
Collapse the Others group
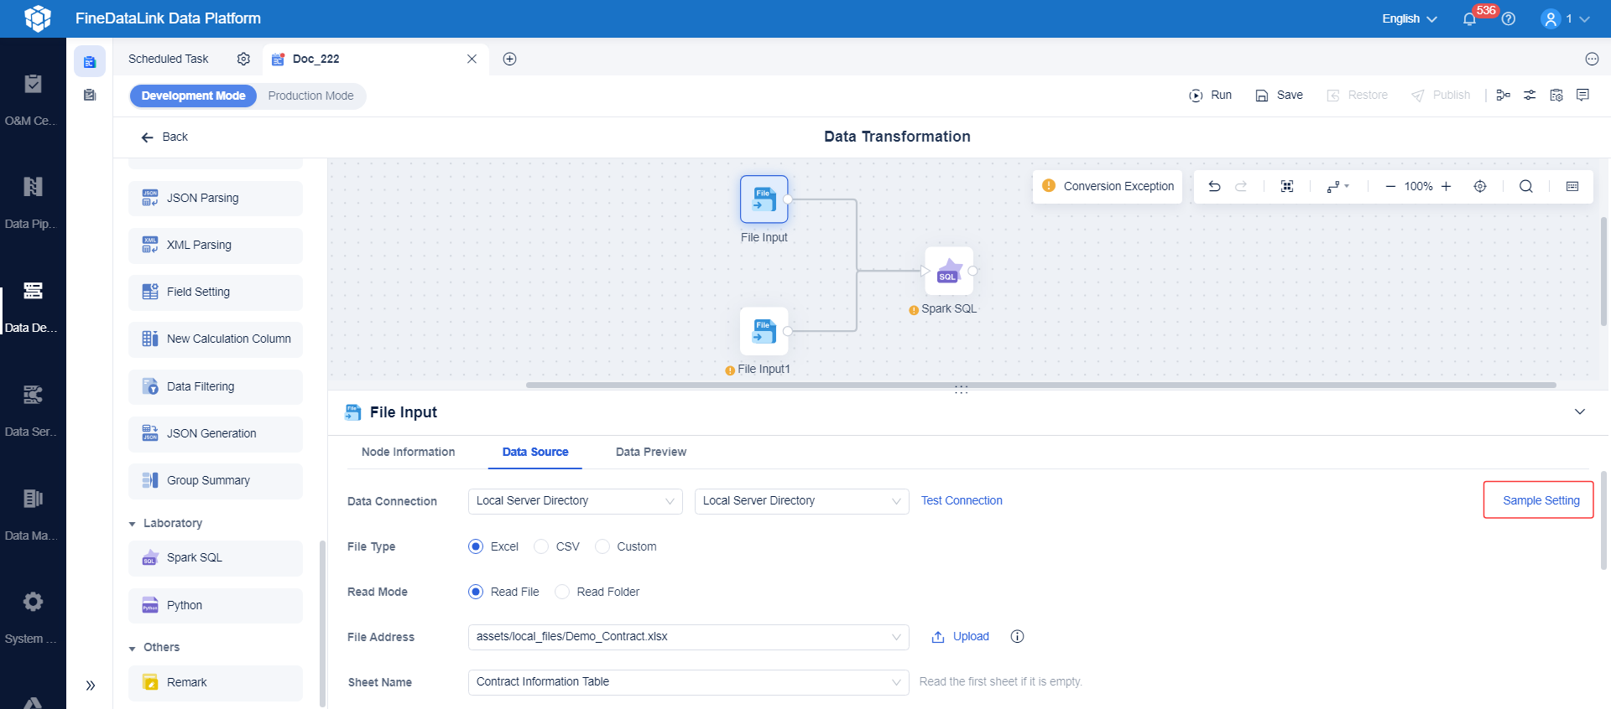(133, 648)
